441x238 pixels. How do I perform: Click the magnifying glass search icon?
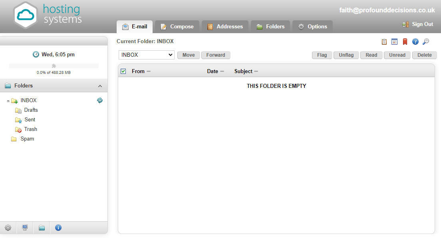click(426, 42)
